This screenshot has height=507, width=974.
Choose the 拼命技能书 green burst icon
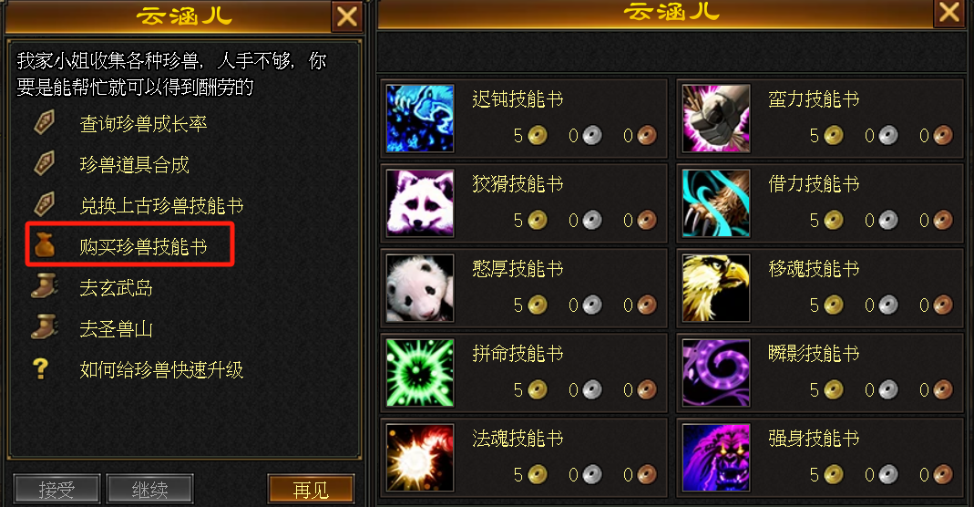pyautogui.click(x=420, y=373)
